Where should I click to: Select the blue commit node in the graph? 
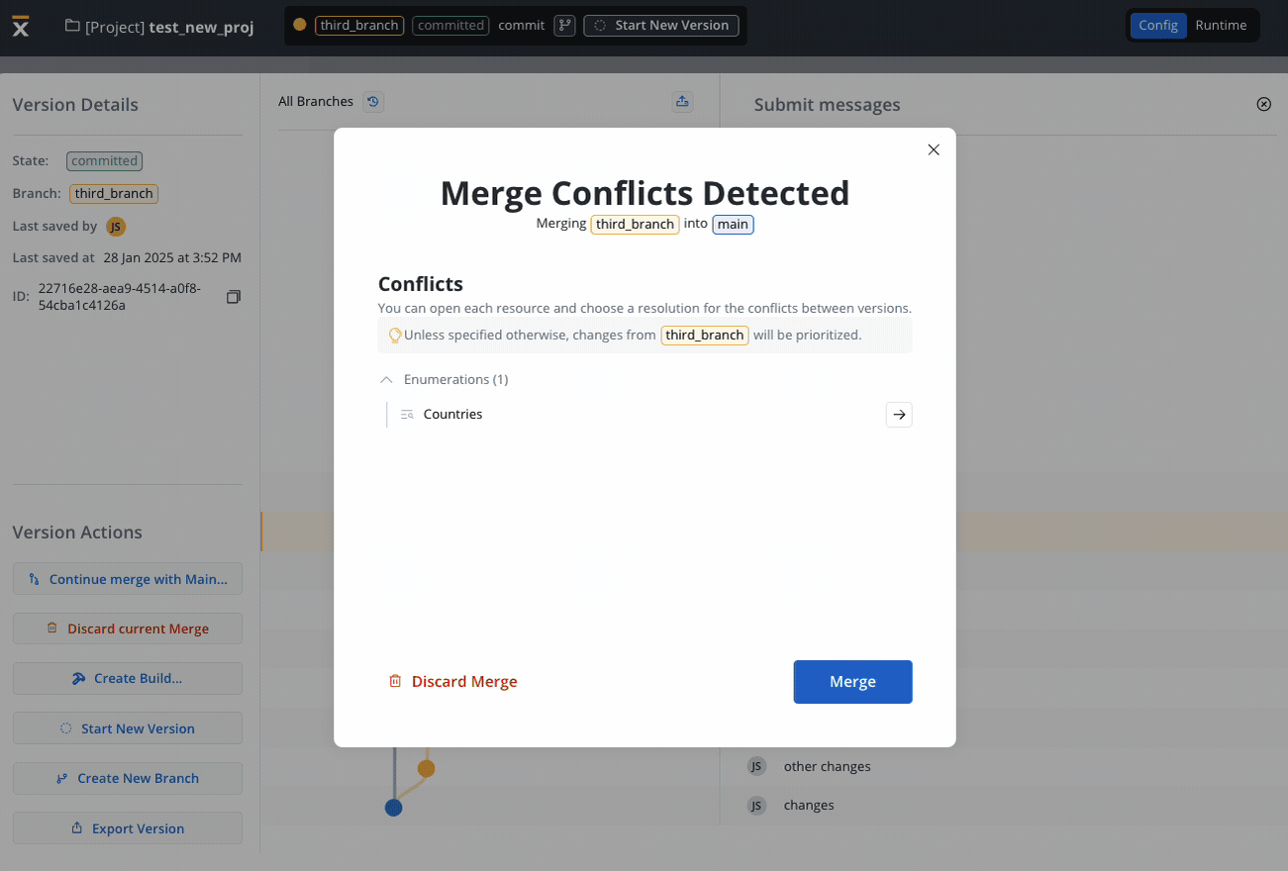click(394, 808)
